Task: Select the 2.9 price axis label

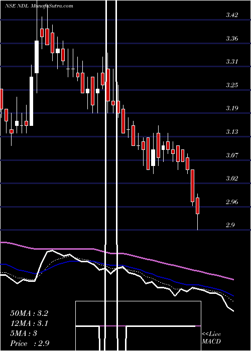Action: 230,225
